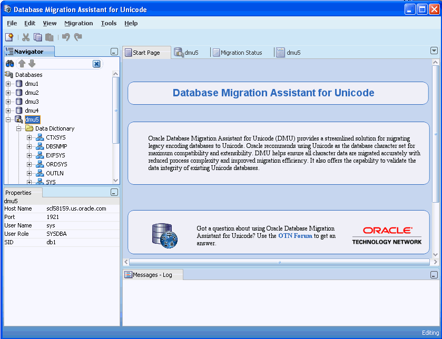The height and width of the screenshot is (339, 442).
Task: Expand the dmu1 database node
Action: click(8, 84)
